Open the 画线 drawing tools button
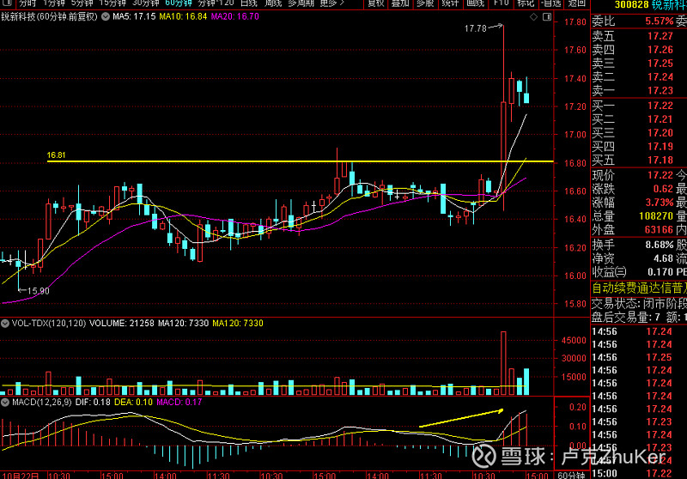The height and width of the screenshot is (479, 687). [x=476, y=3]
